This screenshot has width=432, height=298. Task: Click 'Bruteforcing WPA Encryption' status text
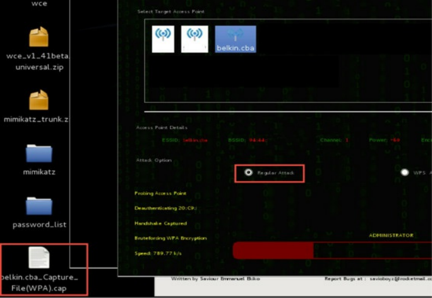click(x=170, y=238)
